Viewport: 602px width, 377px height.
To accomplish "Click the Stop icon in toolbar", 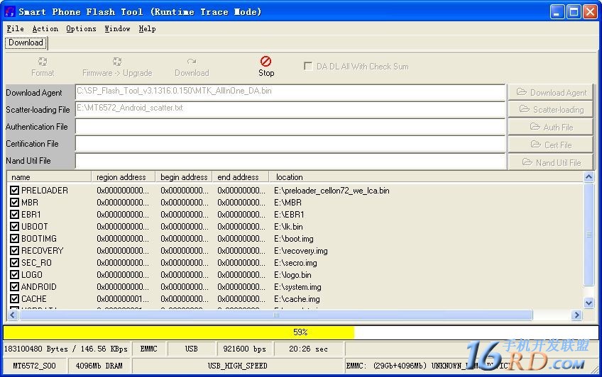I will (266, 62).
